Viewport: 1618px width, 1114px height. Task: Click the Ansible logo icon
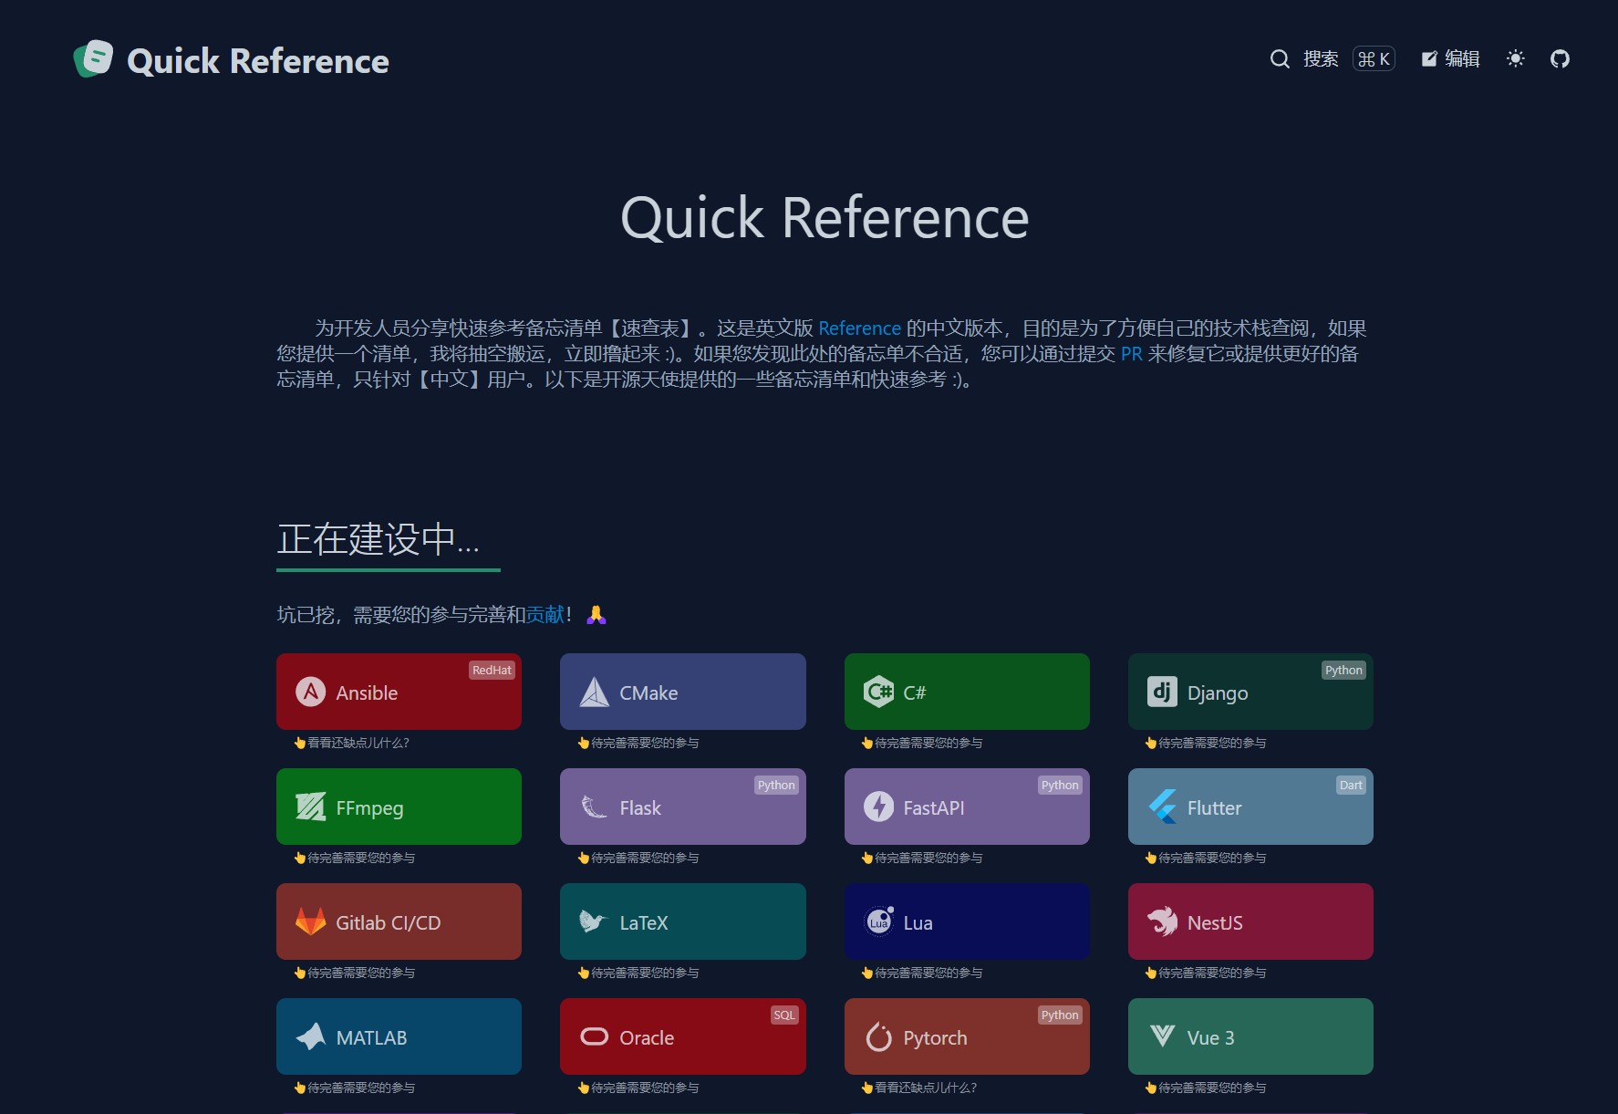click(311, 692)
